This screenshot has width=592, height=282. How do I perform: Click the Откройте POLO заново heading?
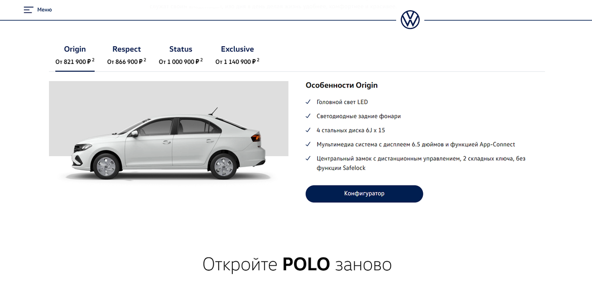(x=297, y=264)
